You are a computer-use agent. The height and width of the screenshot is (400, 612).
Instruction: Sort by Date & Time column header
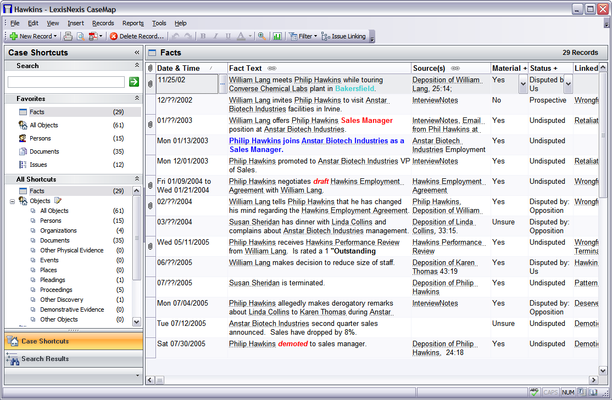179,68
